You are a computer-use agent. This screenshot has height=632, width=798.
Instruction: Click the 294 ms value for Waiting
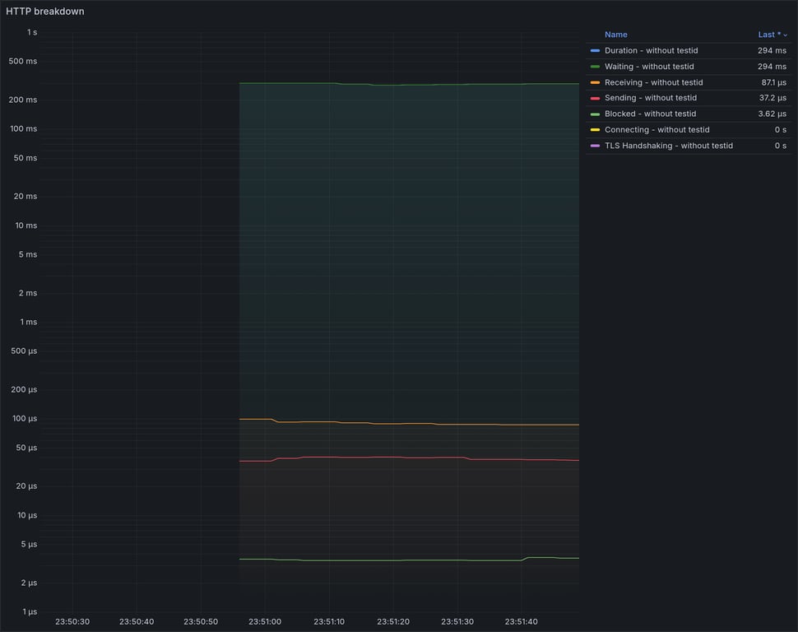tap(772, 66)
